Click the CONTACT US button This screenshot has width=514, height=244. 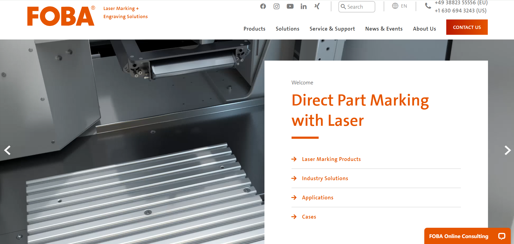[467, 27]
